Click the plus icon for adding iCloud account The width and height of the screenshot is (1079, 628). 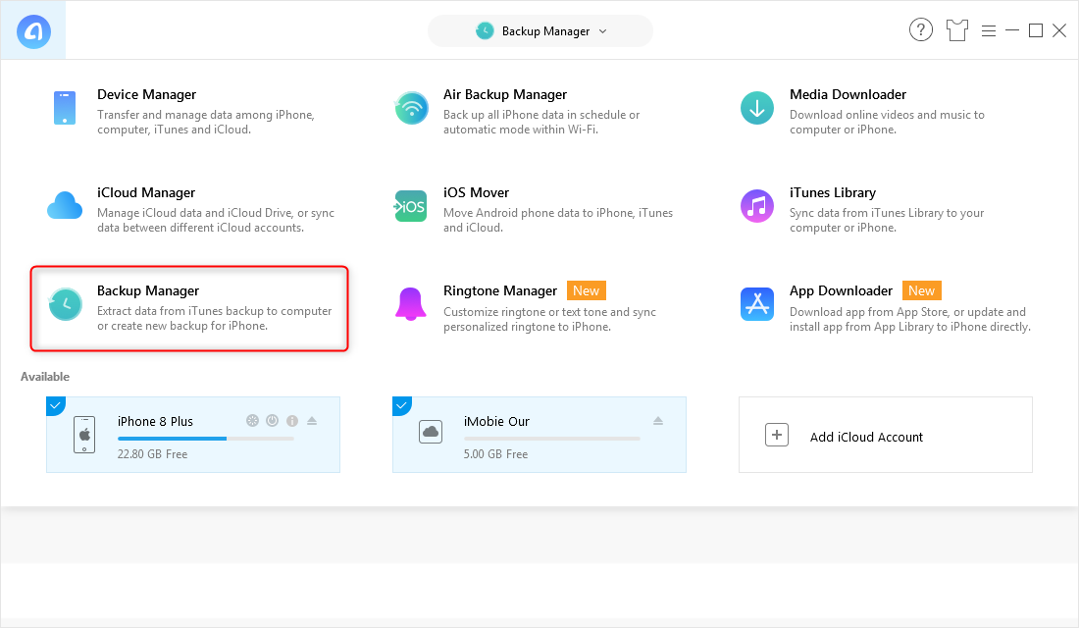click(777, 435)
